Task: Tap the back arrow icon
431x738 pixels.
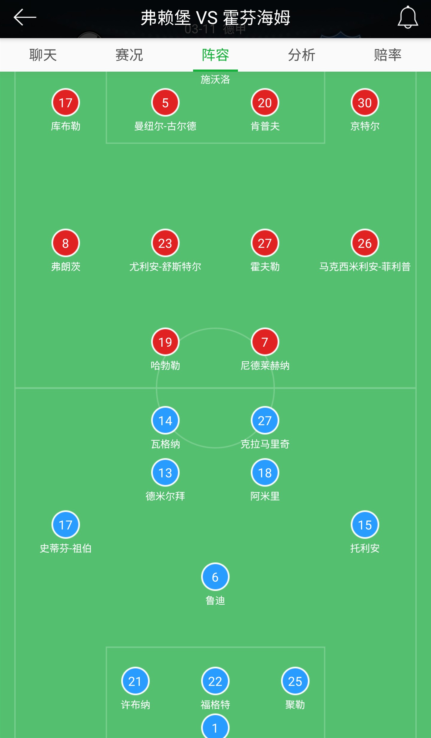Action: point(25,17)
